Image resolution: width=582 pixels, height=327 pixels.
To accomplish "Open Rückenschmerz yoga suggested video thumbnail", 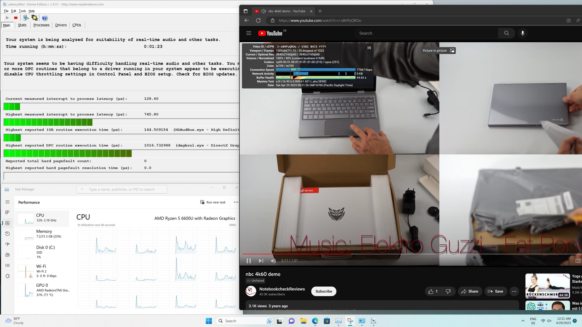I will pos(547,286).
